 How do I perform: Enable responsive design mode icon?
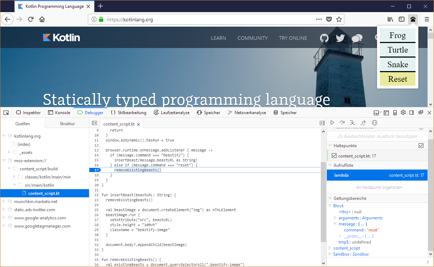[x=395, y=113]
